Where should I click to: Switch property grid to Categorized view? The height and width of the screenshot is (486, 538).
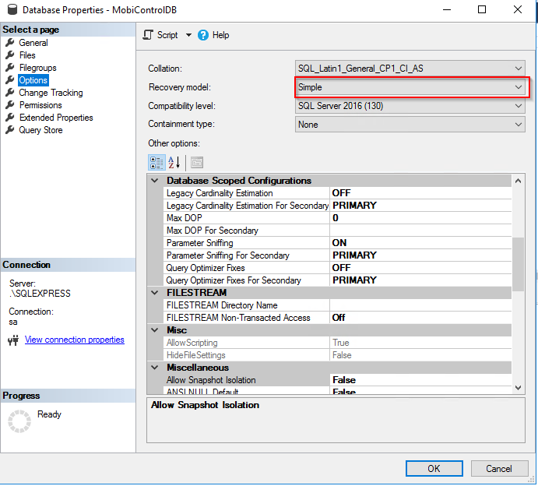[156, 162]
